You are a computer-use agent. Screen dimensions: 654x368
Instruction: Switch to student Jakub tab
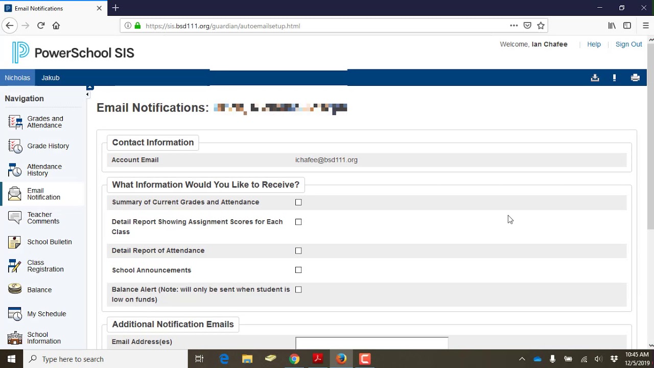click(x=51, y=78)
